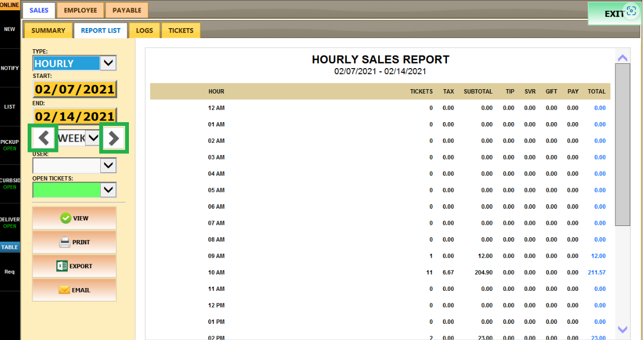Click the 12.00 total for 09 AM
This screenshot has width=643, height=340.
click(x=598, y=256)
